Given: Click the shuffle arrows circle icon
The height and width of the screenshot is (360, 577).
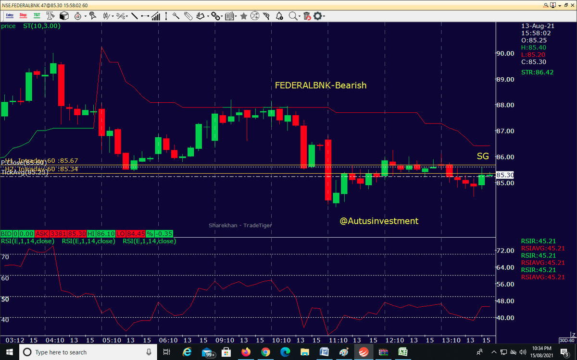Looking at the screenshot, I should 255,16.
